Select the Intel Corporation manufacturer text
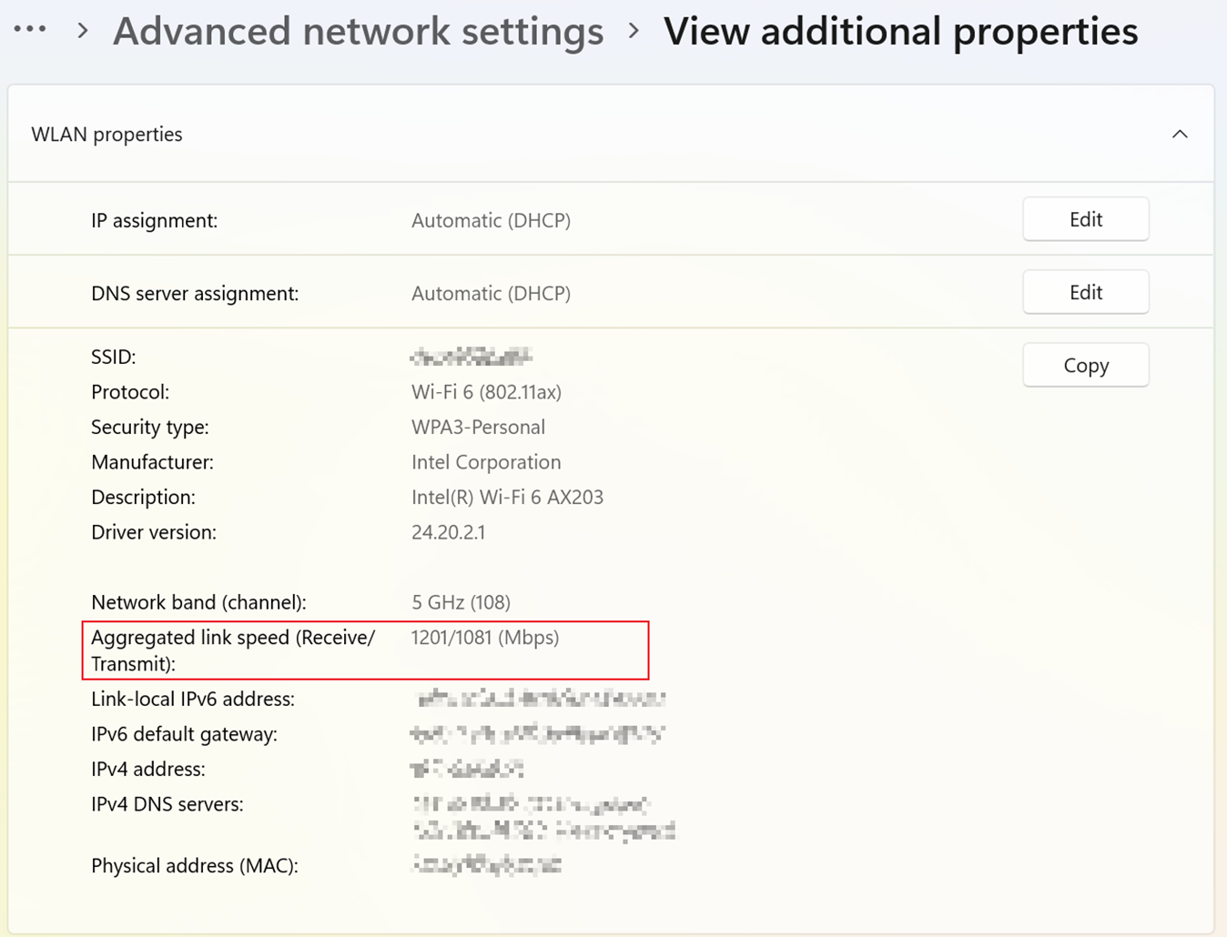 (486, 461)
